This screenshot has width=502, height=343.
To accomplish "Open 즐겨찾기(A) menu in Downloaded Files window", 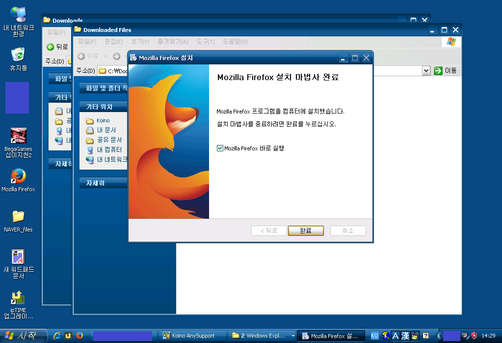I will click(173, 42).
